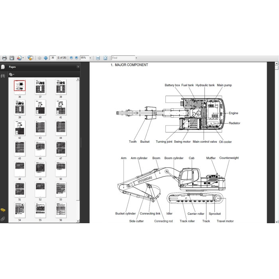Open the Export PDF dropdown arrow
Screen dimensions: 279x279
(x=23, y=58)
